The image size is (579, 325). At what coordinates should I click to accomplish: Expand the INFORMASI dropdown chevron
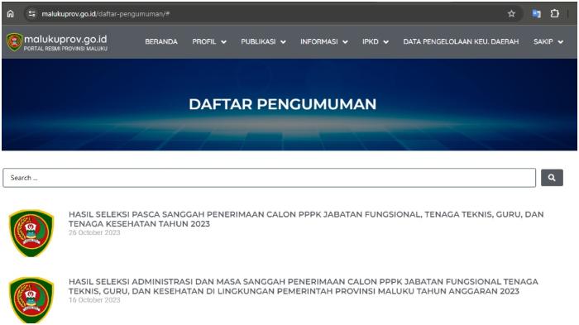coord(345,42)
